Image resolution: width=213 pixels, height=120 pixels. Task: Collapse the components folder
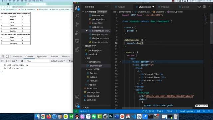pyautogui.click(x=96, y=62)
